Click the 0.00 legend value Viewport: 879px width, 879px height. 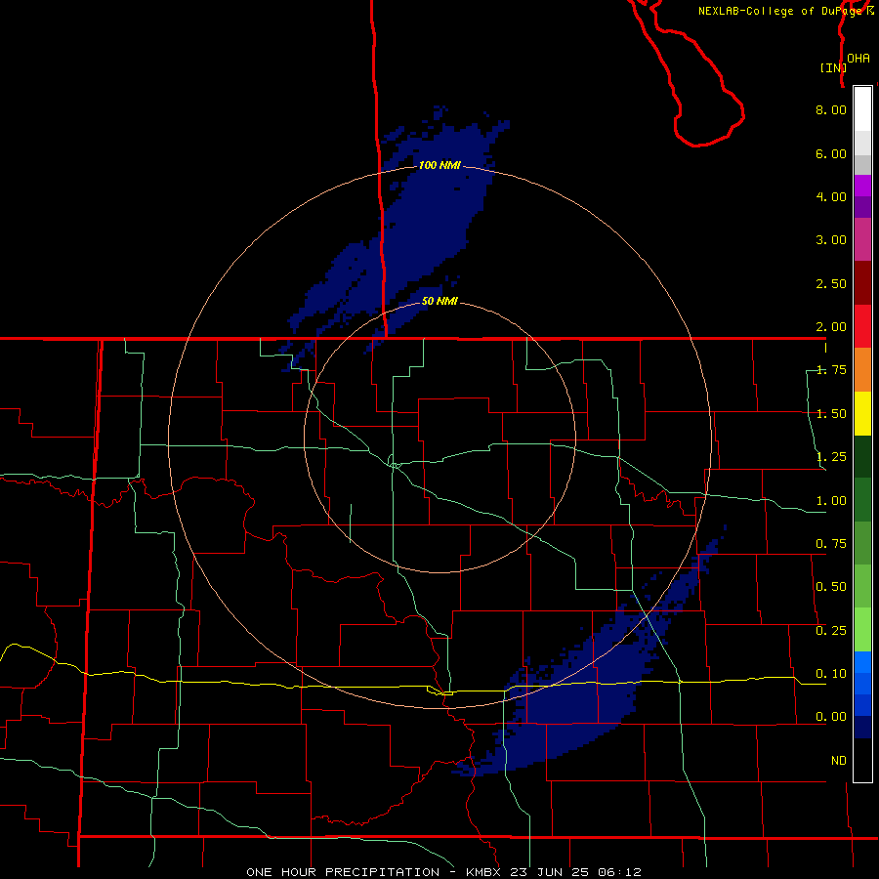831,717
